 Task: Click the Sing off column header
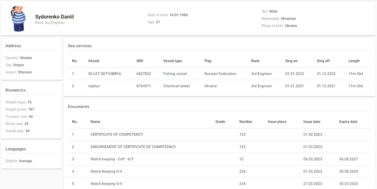323,61
